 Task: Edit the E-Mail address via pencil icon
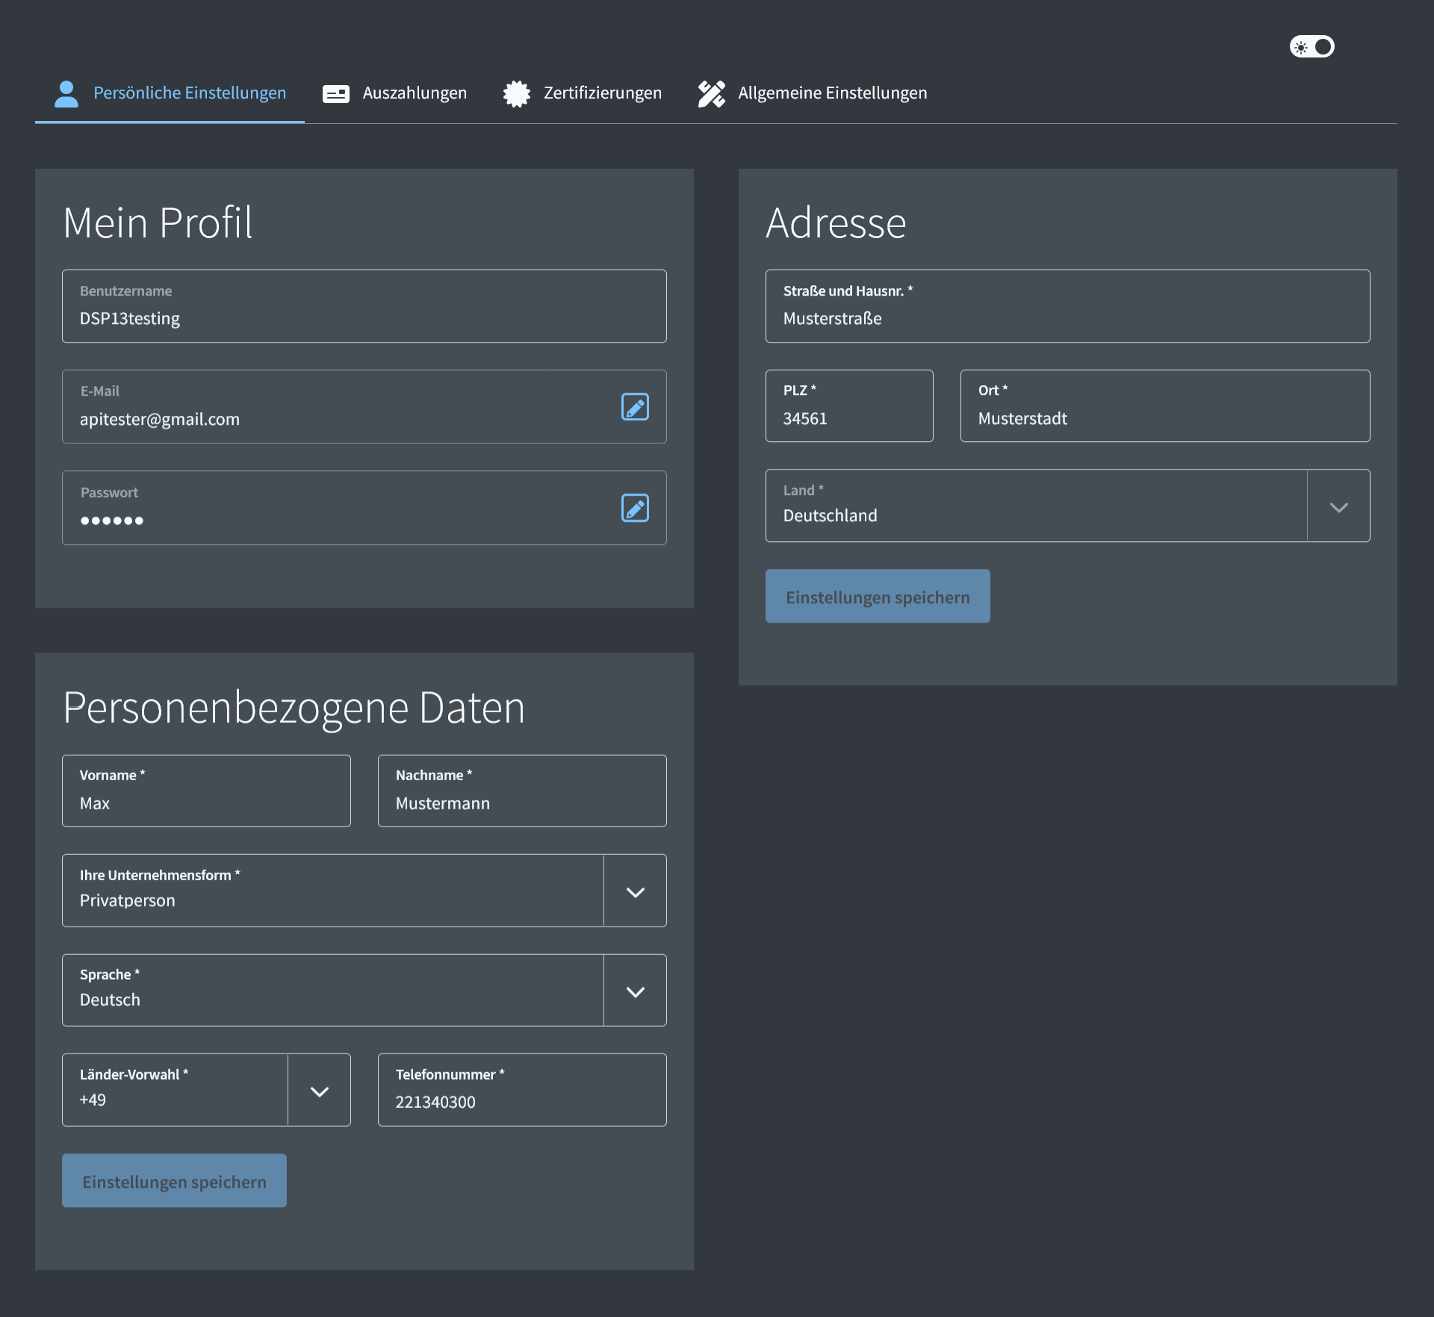[635, 407]
